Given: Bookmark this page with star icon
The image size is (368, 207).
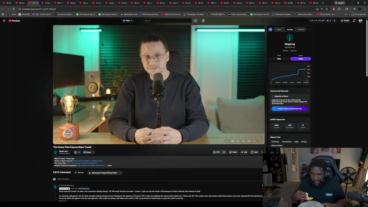Looking at the screenshot, I should (327, 9).
